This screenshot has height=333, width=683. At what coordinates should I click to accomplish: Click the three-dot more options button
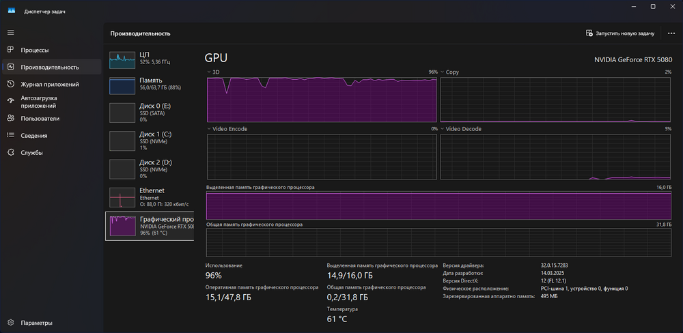671,33
